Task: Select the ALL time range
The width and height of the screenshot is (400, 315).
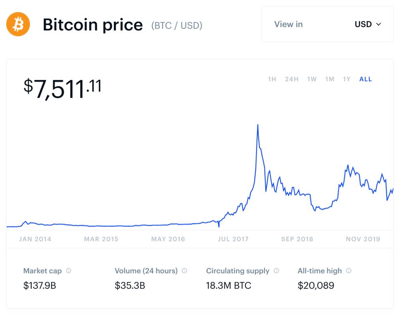Action: [x=365, y=79]
